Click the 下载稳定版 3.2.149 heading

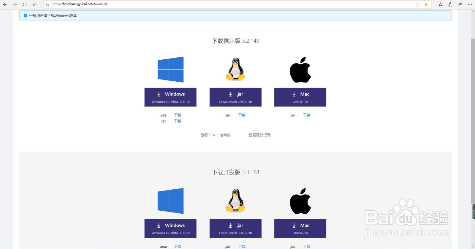(x=235, y=41)
